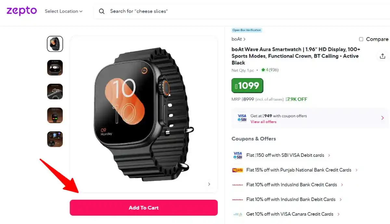Open the View all offers link

coord(264,122)
